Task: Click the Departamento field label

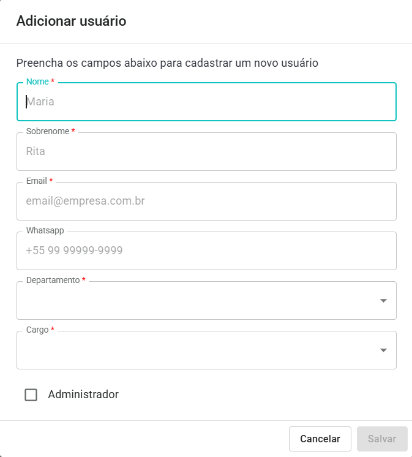Action: pyautogui.click(x=53, y=280)
